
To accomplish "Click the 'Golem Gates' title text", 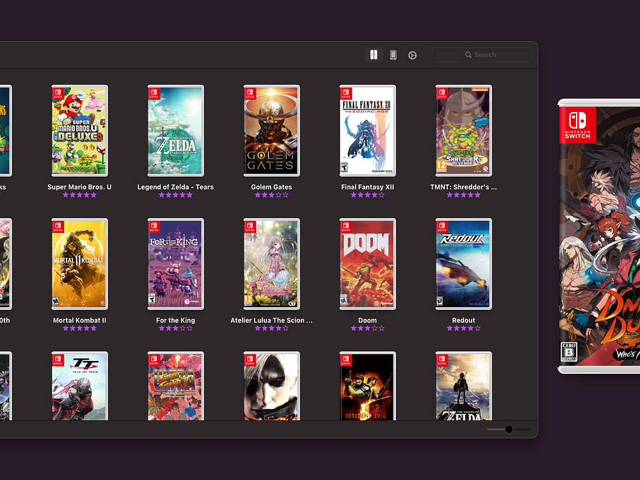I will pos(271,187).
